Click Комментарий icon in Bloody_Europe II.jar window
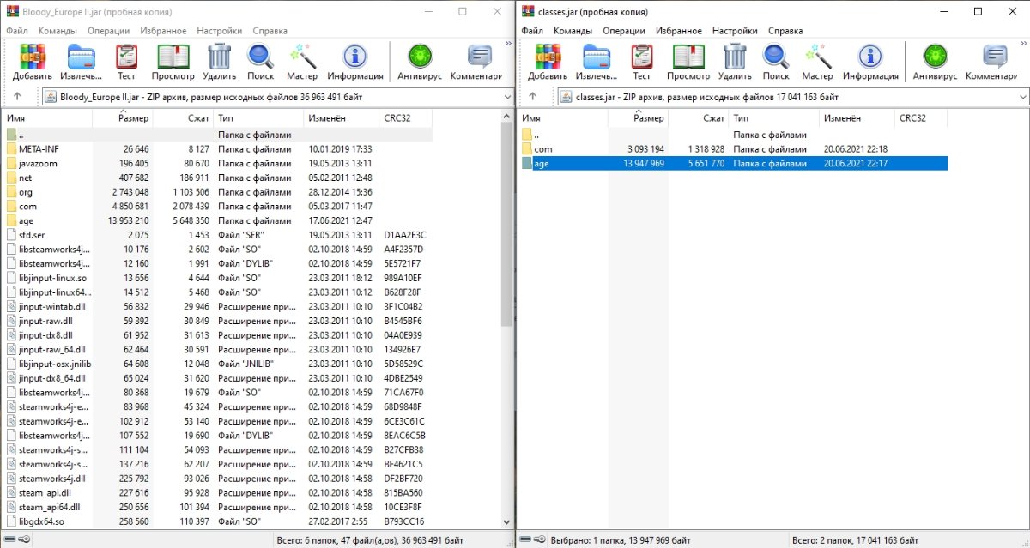Image resolution: width=1030 pixels, height=548 pixels. (480, 56)
